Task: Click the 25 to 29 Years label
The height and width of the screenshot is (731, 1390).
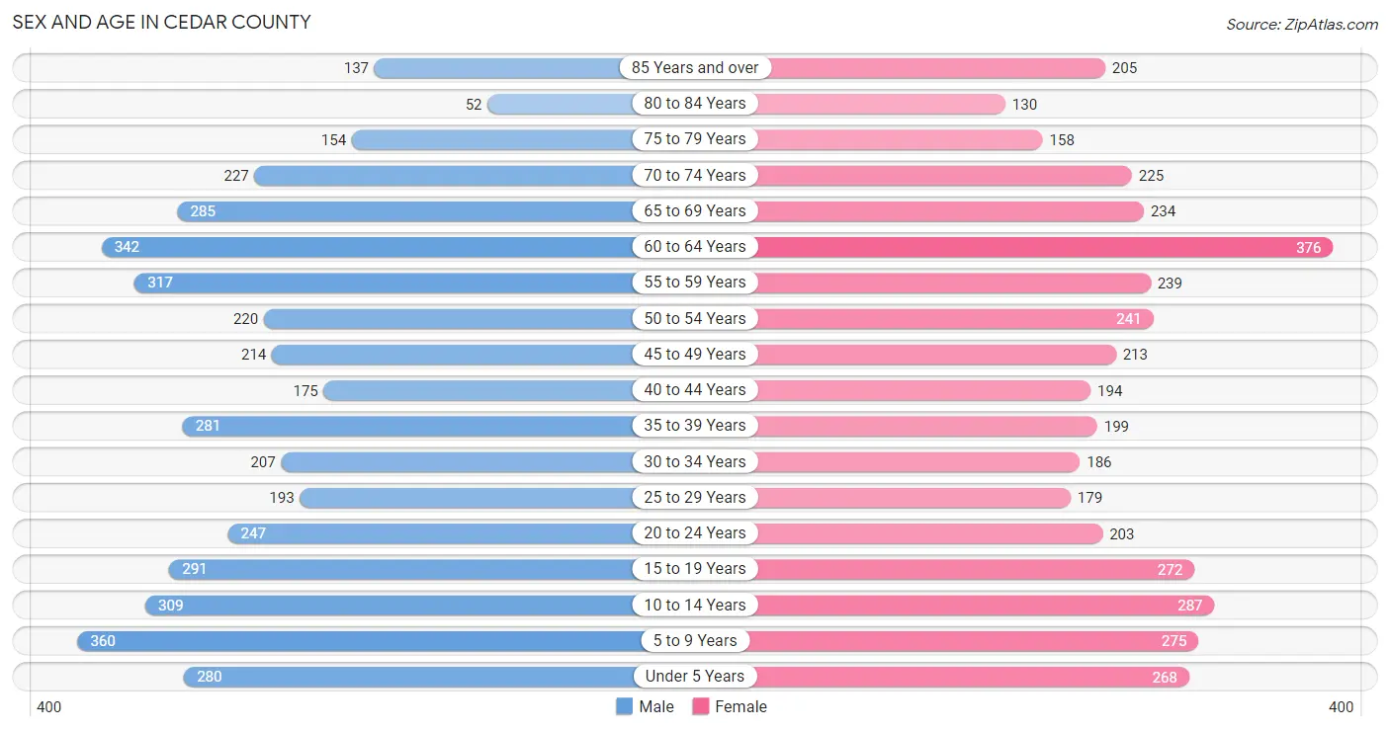Action: tap(695, 497)
